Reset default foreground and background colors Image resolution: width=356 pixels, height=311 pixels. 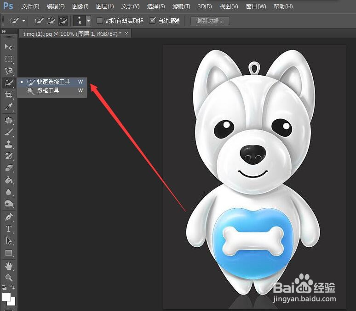pos(4,288)
